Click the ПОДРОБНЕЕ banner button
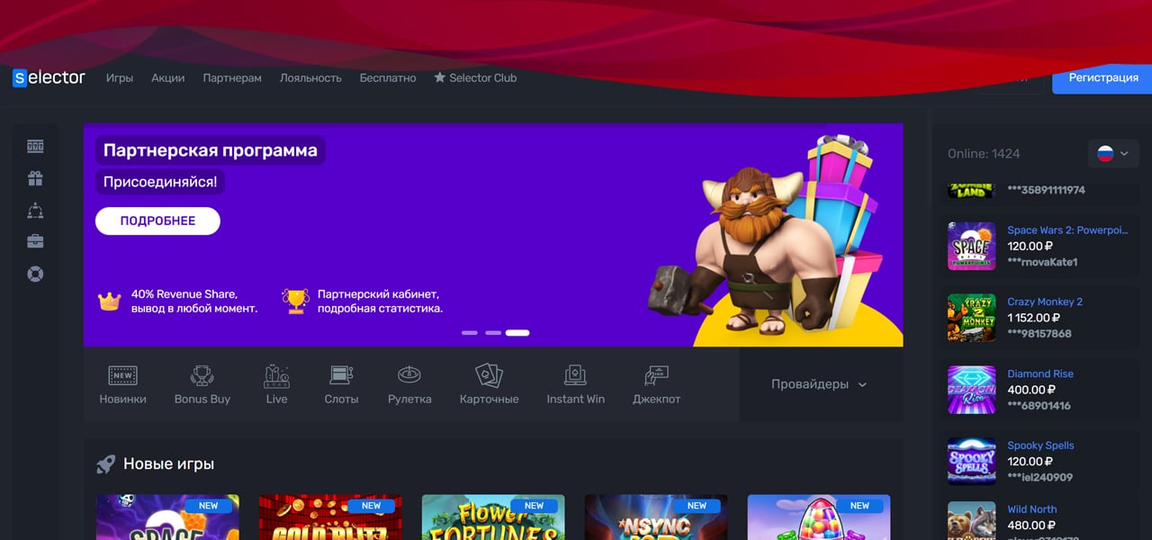 157,220
